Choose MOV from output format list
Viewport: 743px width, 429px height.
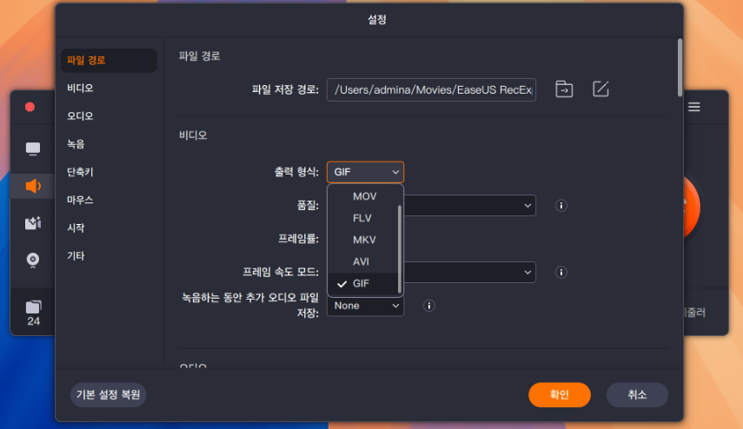point(364,196)
